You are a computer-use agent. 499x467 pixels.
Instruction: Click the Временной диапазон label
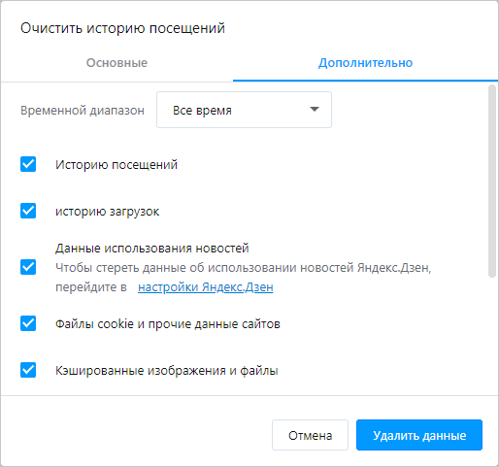click(83, 111)
